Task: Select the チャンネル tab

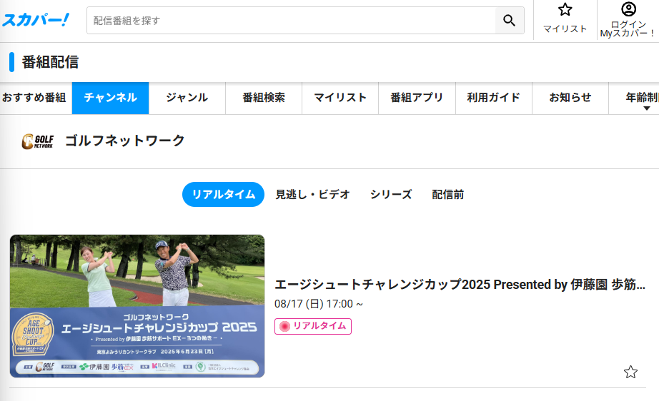Action: pos(111,98)
